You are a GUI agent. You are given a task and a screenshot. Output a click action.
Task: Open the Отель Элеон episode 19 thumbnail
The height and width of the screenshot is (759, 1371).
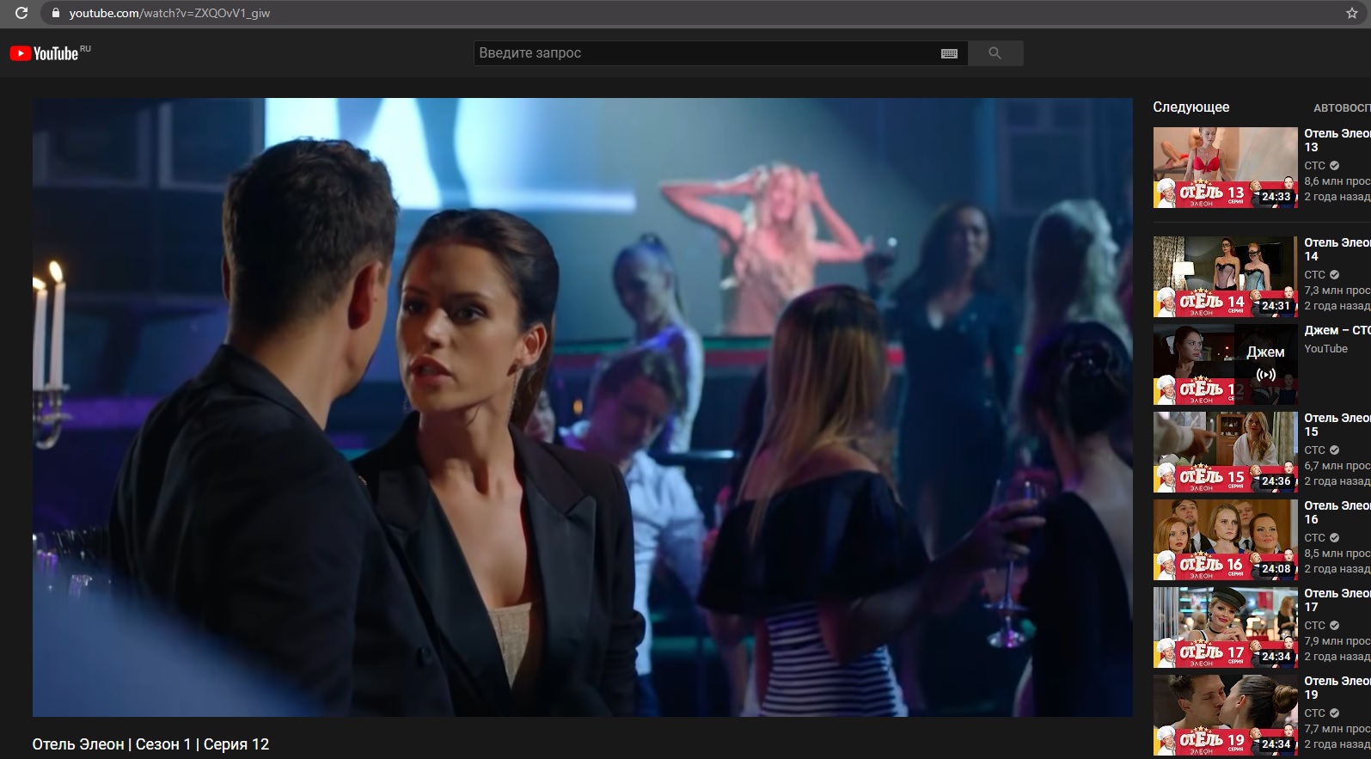(x=1225, y=715)
